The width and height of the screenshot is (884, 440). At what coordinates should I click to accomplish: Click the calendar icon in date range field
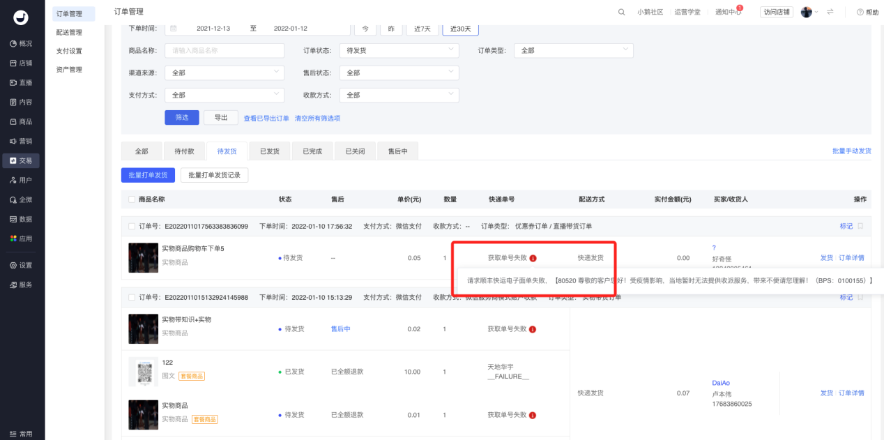point(174,29)
